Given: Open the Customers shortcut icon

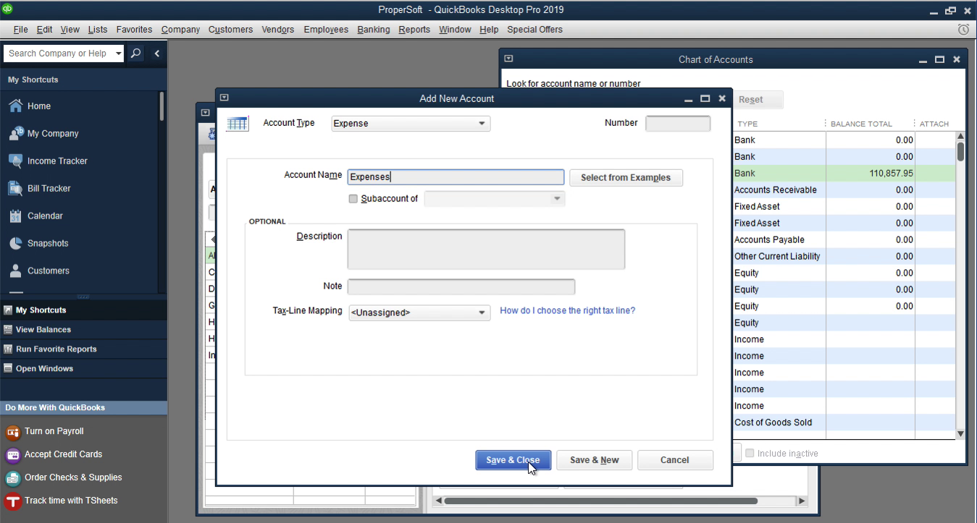Looking at the screenshot, I should [x=15, y=271].
